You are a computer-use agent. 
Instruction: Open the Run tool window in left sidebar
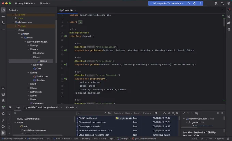click(x=3, y=120)
